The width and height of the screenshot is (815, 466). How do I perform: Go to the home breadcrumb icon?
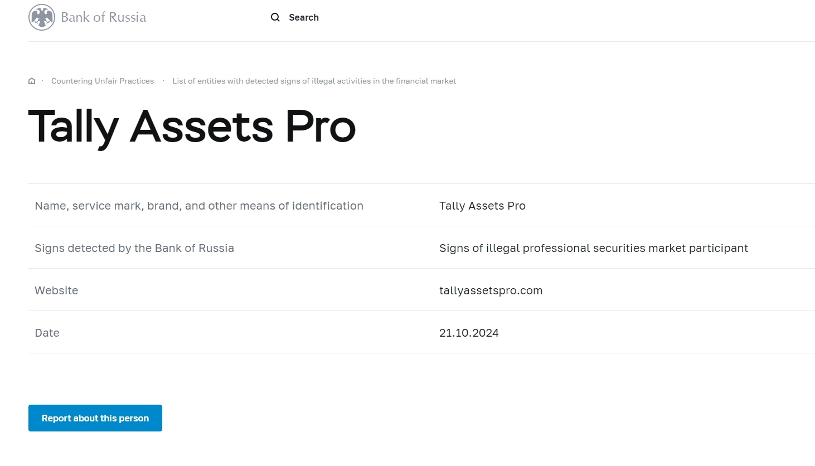coord(32,81)
